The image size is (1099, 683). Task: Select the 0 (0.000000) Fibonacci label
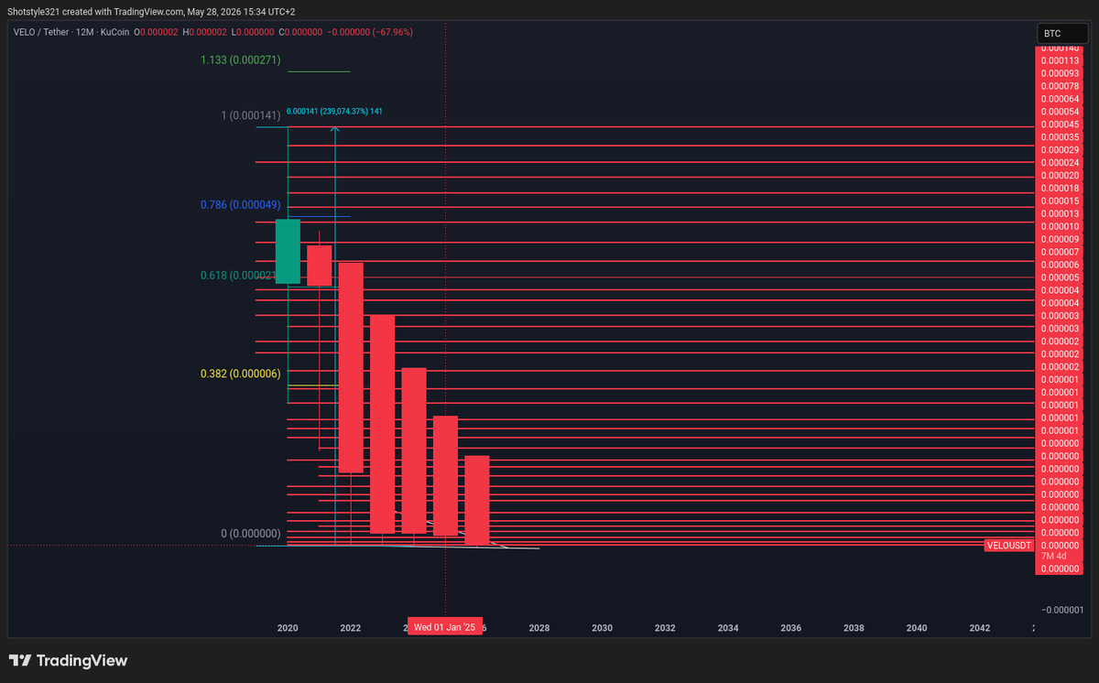[x=251, y=533]
